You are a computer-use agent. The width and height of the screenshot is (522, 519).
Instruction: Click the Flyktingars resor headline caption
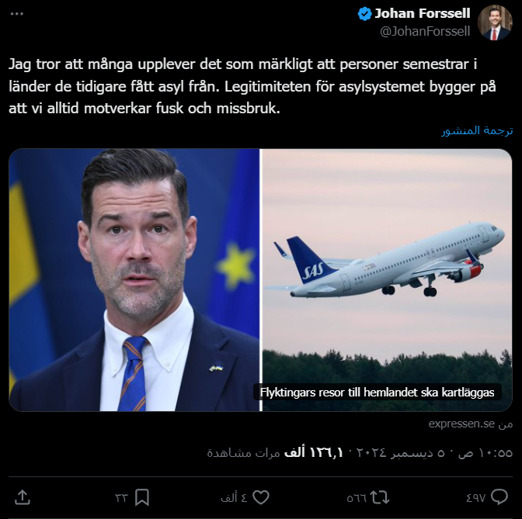(377, 393)
